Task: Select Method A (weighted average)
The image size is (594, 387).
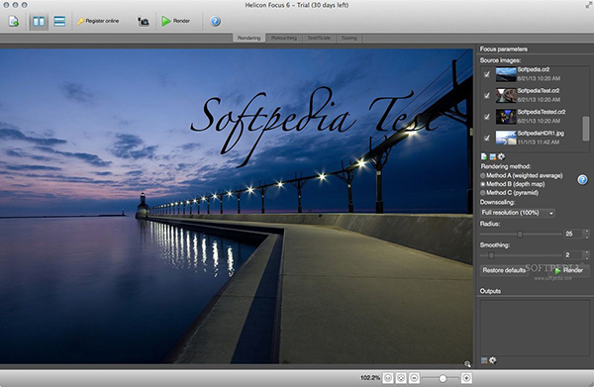Action: pos(522,176)
